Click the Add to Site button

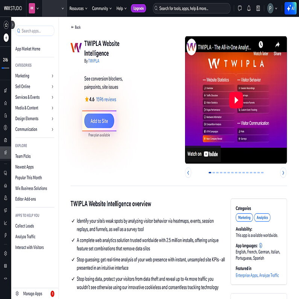99,121
